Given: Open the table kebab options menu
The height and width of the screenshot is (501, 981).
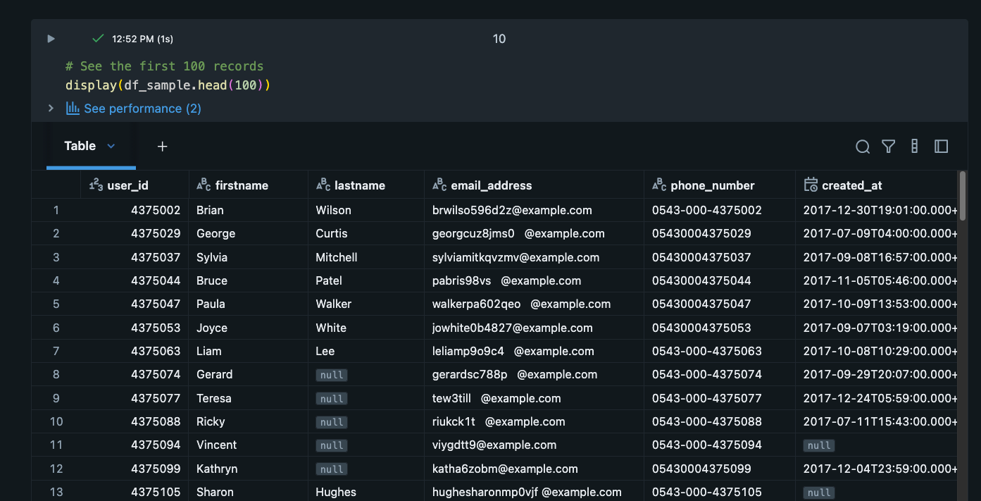Looking at the screenshot, I should [915, 146].
